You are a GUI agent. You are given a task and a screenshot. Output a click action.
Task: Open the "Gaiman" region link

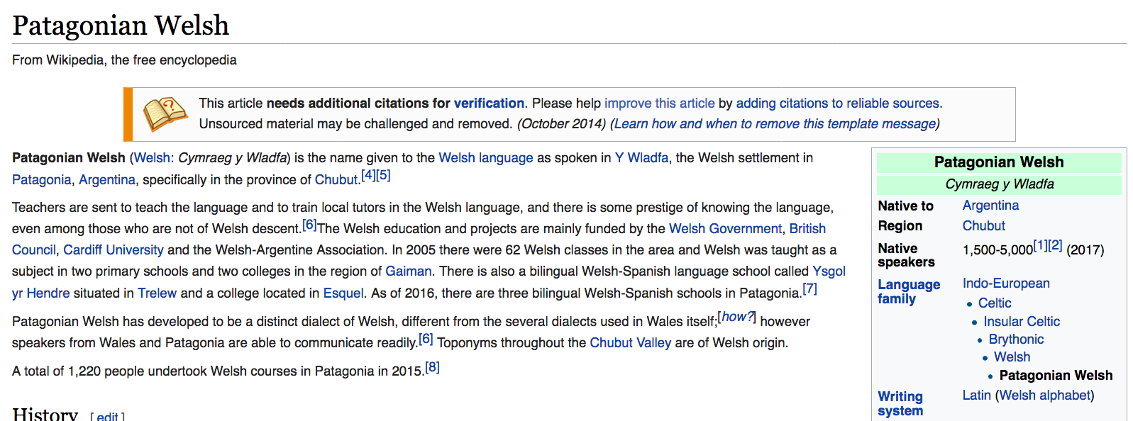[408, 271]
